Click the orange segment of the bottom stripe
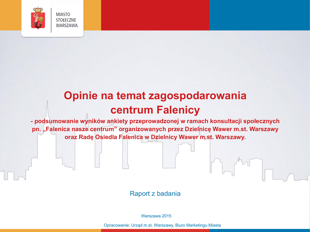 (x=50, y=230)
